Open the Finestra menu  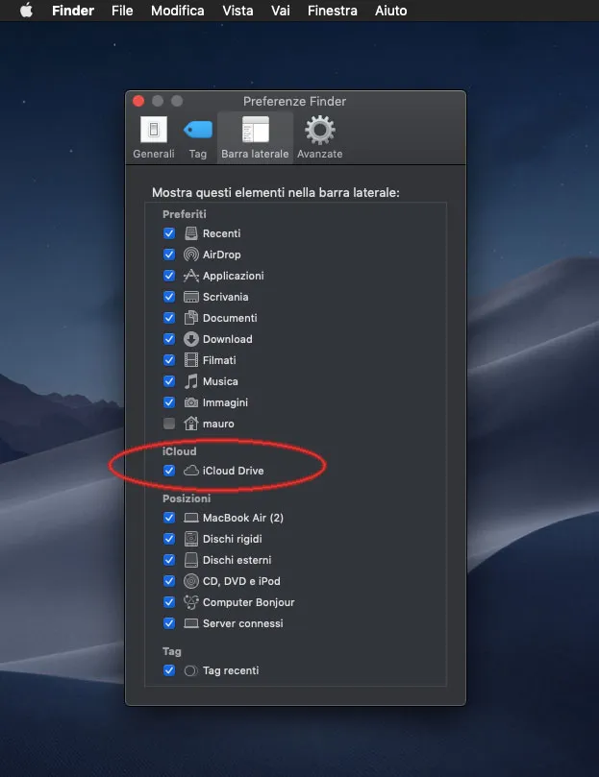(332, 11)
